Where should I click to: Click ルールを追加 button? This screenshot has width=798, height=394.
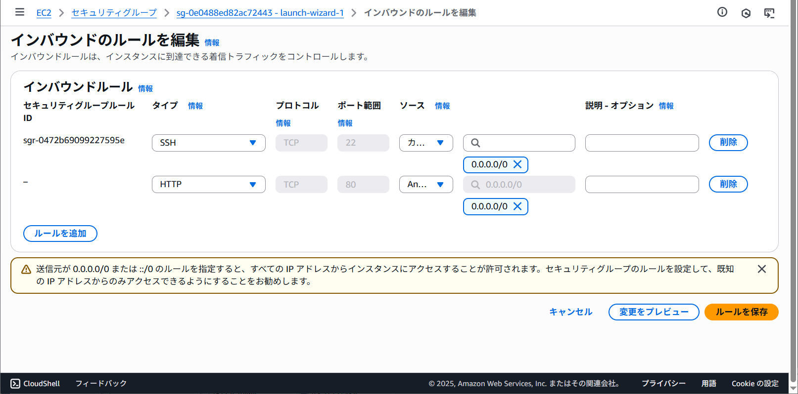click(60, 234)
